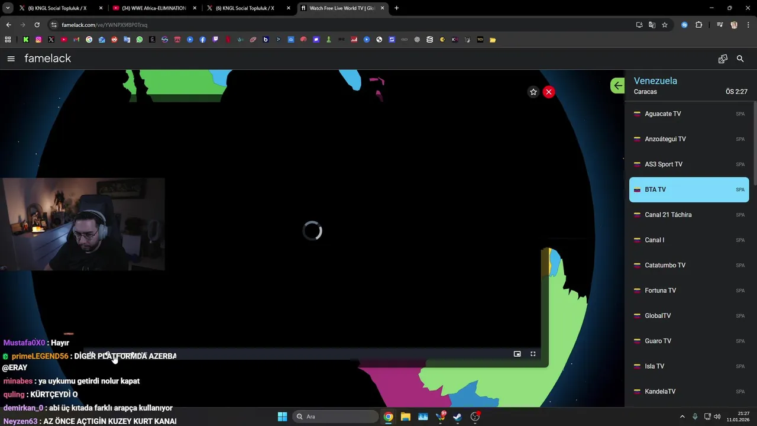The height and width of the screenshot is (426, 757).
Task: Bookmark this page with the star icon
Action: tap(665, 25)
